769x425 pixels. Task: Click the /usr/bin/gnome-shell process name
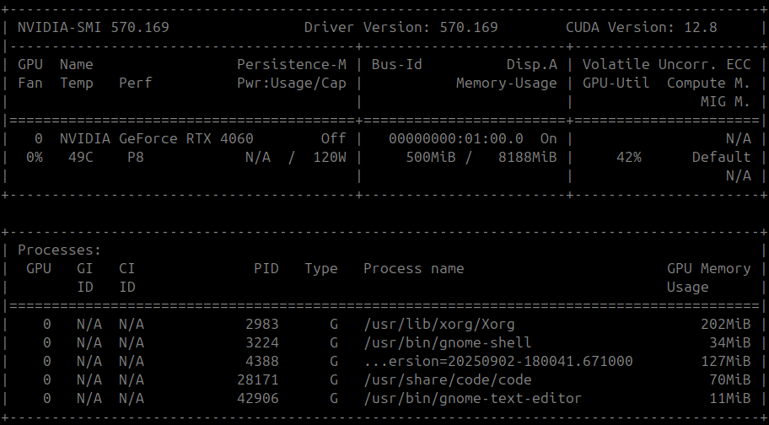[447, 342]
